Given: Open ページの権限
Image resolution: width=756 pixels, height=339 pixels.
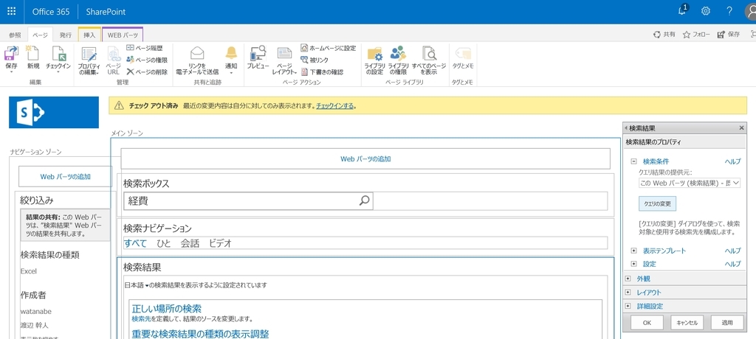Looking at the screenshot, I should 147,60.
